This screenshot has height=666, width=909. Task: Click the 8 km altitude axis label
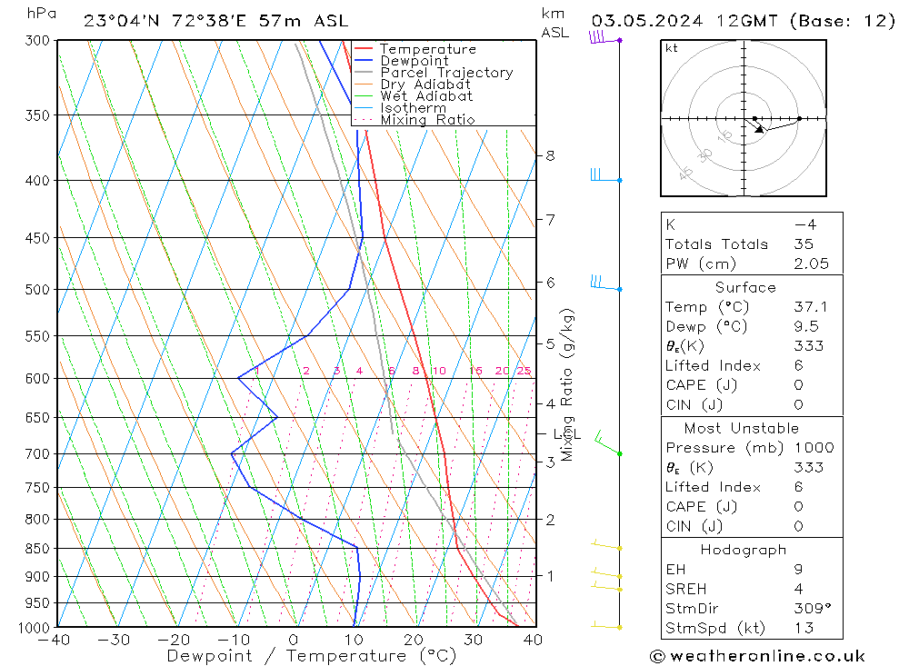550,155
